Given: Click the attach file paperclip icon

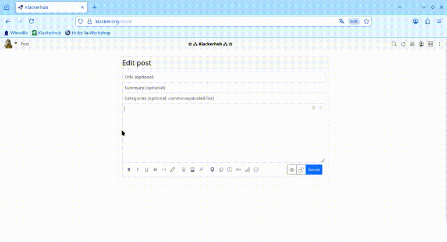Looking at the screenshot, I should (183, 170).
